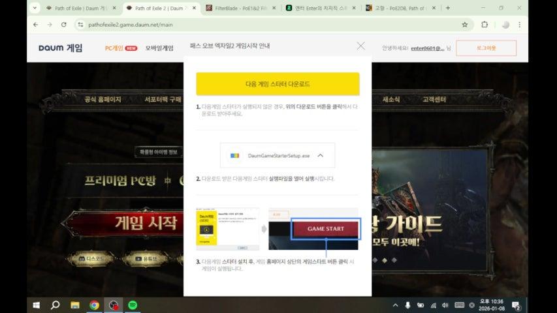
Task: Open the 모바일게임 menu
Action: (x=159, y=48)
